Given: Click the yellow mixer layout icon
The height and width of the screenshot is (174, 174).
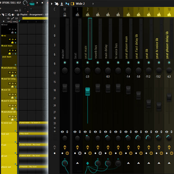Looking at the screenshot, I should (72, 4).
